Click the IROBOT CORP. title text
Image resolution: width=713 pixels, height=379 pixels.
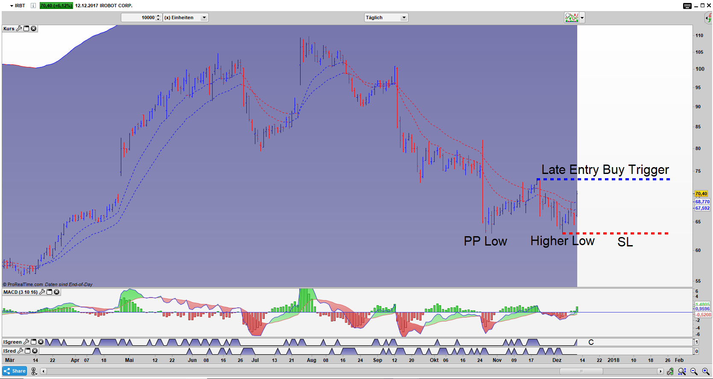pyautogui.click(x=116, y=6)
